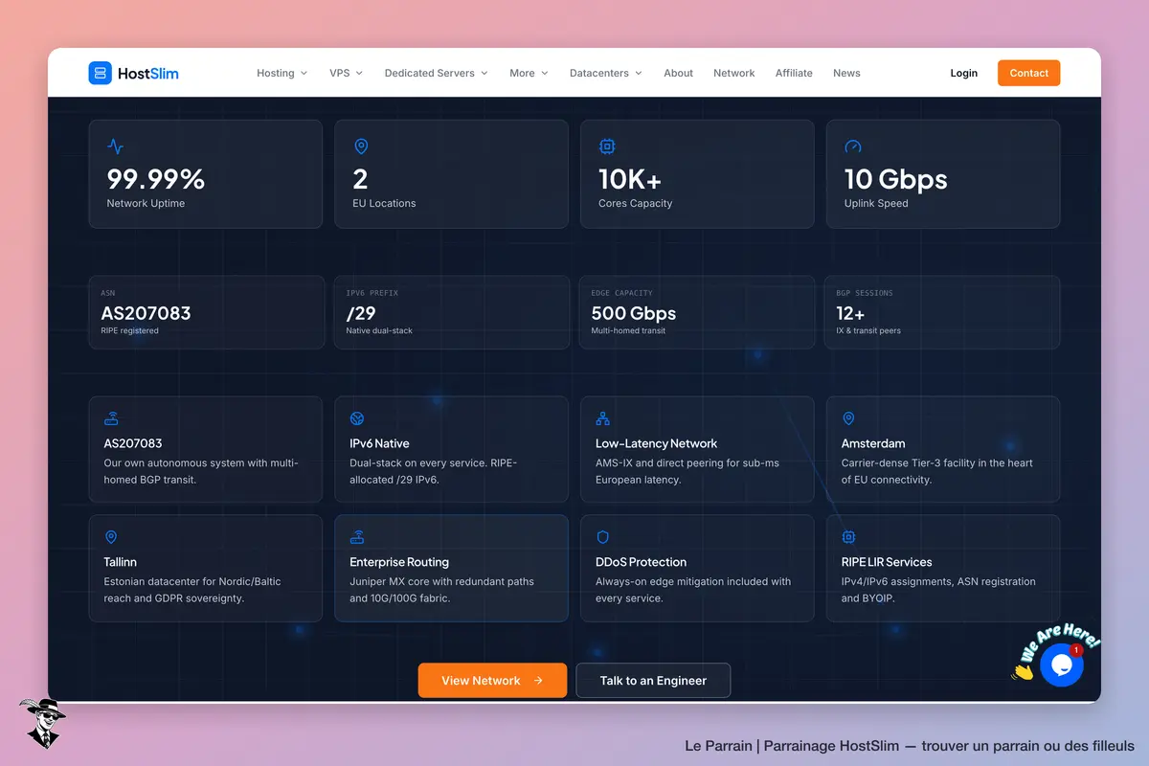Click the 12+ BGP sessions value
The height and width of the screenshot is (766, 1149).
pos(850,313)
